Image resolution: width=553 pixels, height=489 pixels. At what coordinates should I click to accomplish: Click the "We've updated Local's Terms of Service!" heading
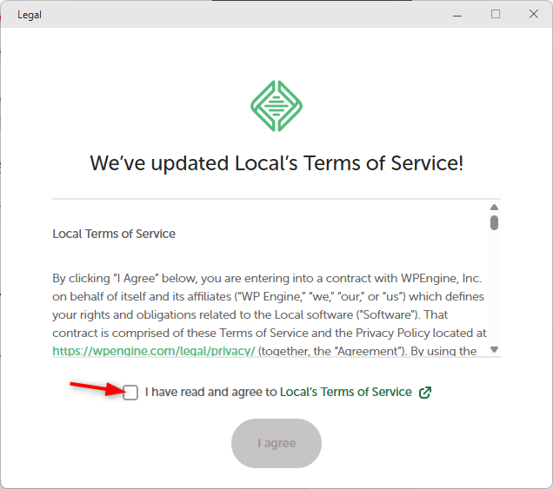click(x=276, y=163)
